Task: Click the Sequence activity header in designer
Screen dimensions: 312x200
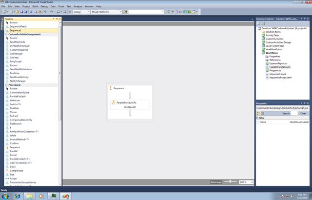Action: pos(118,88)
